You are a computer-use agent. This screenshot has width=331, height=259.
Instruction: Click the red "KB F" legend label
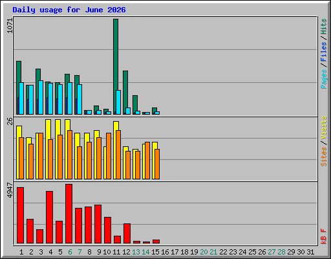tap(324, 236)
